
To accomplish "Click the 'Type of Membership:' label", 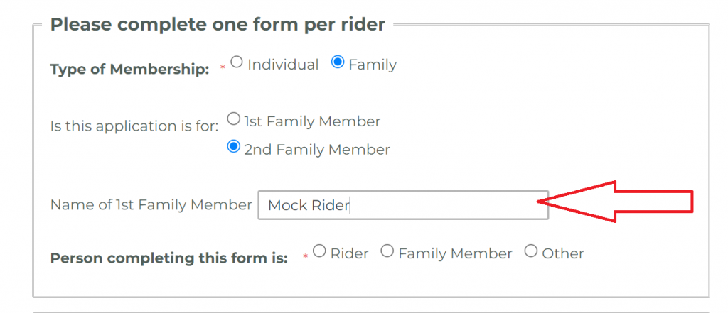I will point(130,70).
